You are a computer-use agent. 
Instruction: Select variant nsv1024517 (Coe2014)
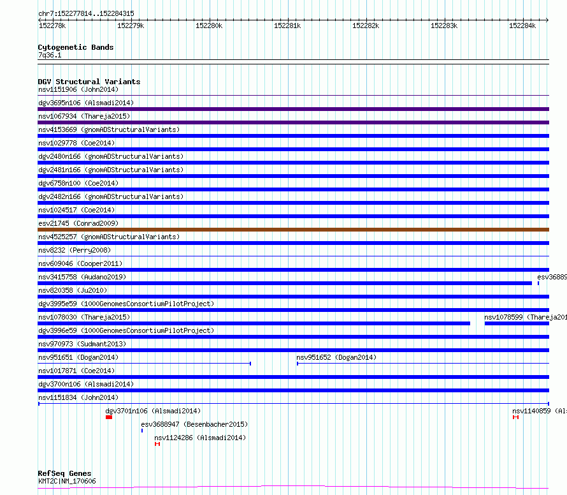[76, 210]
